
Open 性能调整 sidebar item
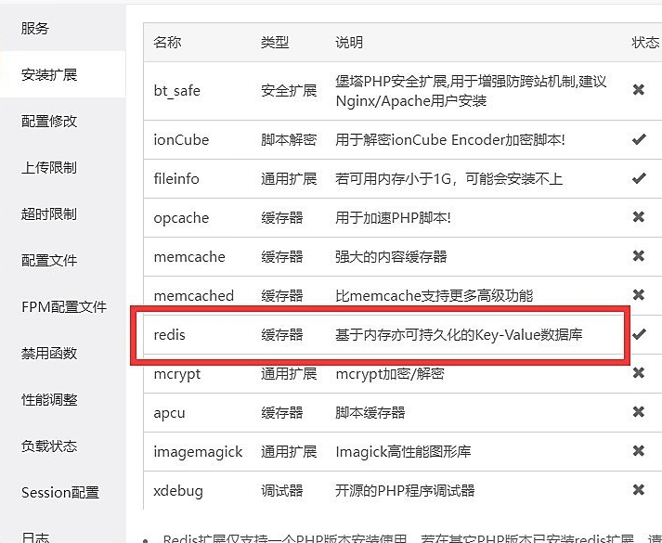pyautogui.click(x=49, y=399)
